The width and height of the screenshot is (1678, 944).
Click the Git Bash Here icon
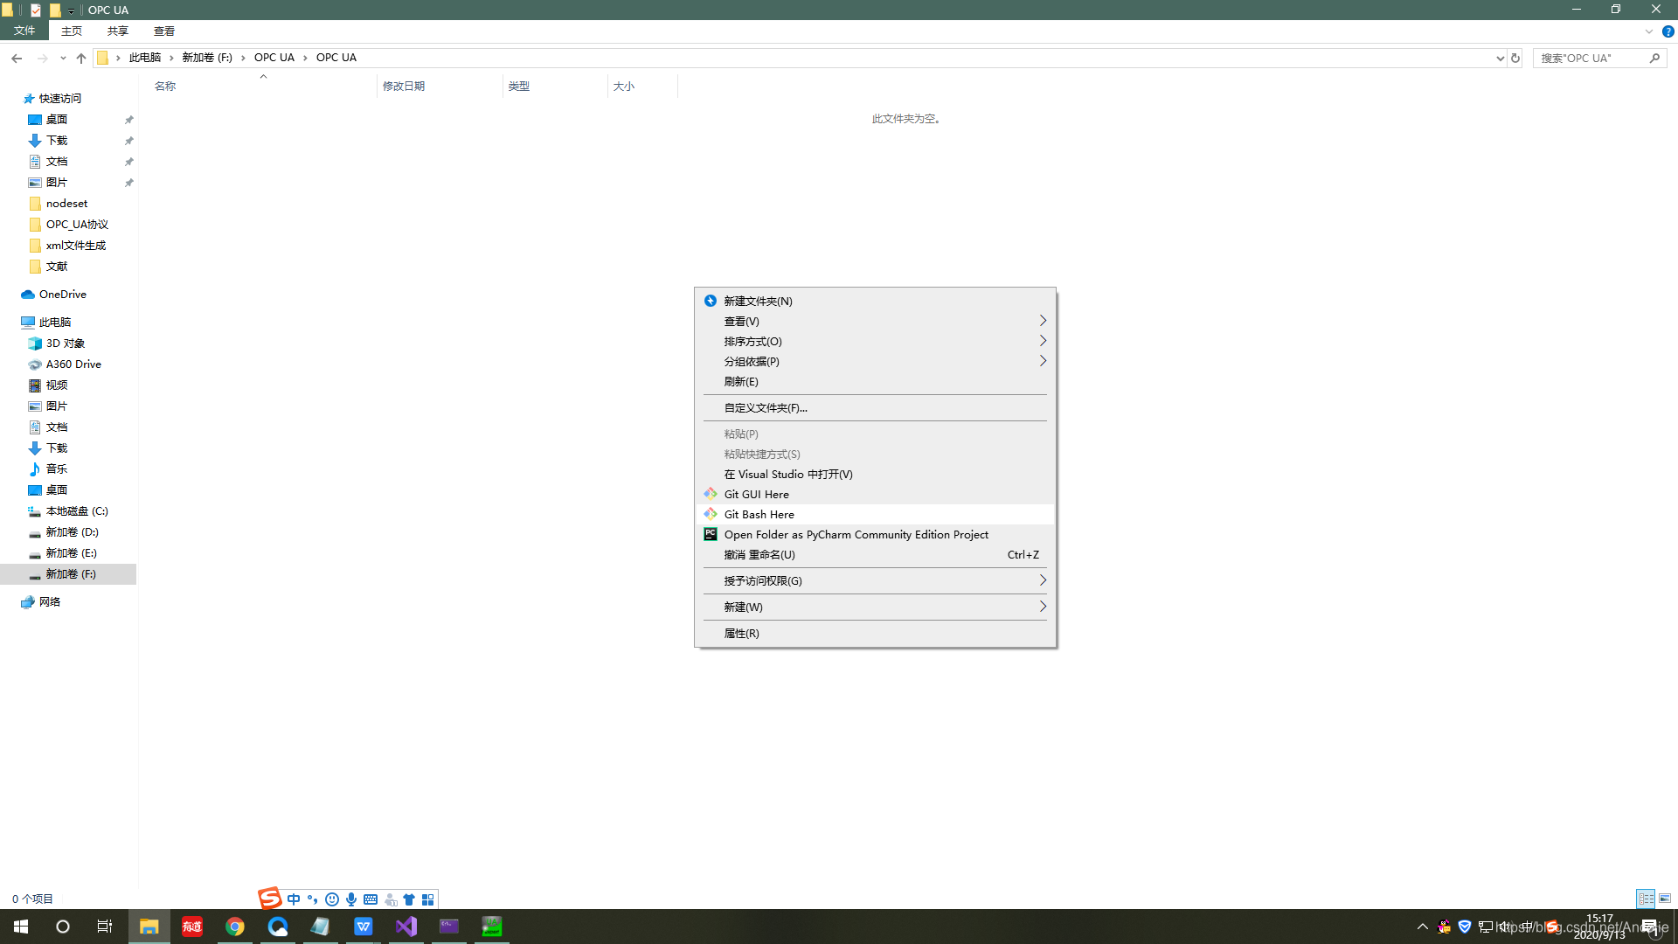tap(711, 514)
